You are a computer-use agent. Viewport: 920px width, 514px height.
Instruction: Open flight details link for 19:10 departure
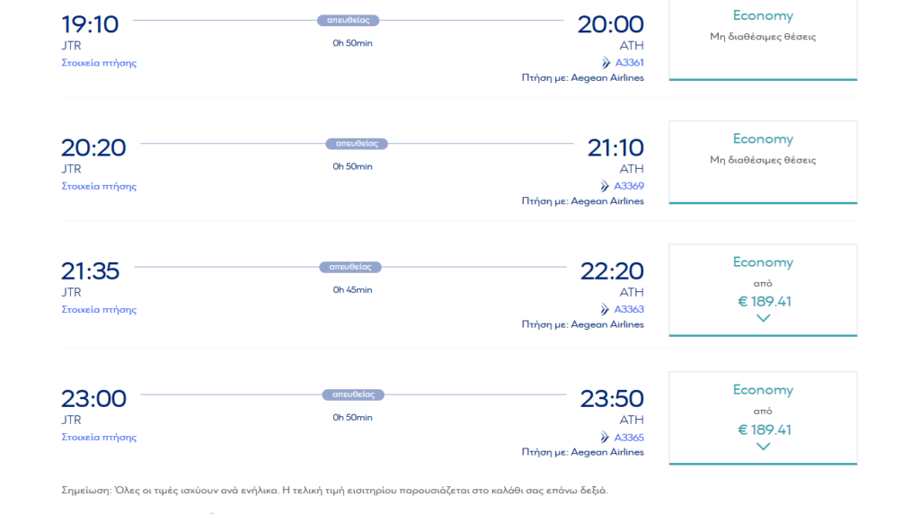(99, 63)
